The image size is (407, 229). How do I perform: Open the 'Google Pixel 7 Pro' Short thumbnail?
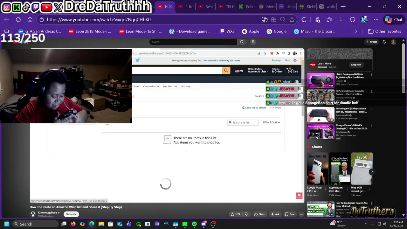click(317, 169)
